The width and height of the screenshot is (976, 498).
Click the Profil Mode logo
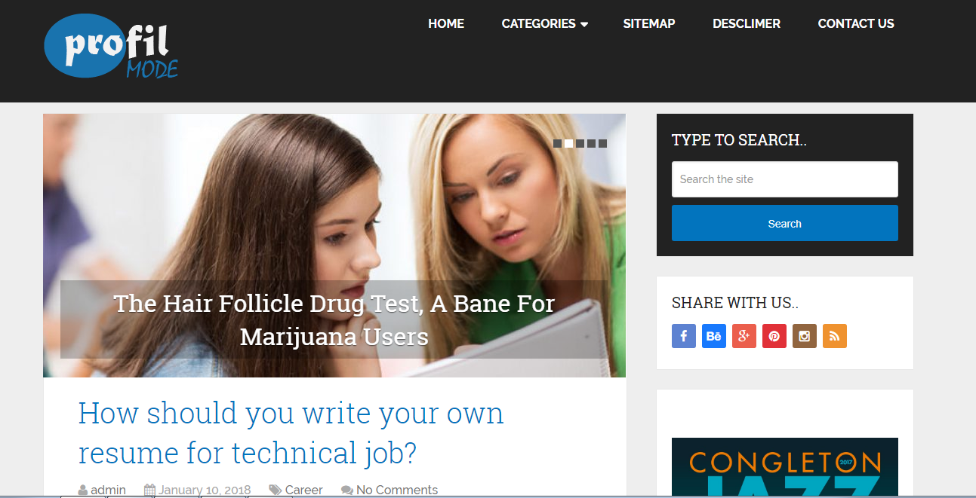[111, 49]
